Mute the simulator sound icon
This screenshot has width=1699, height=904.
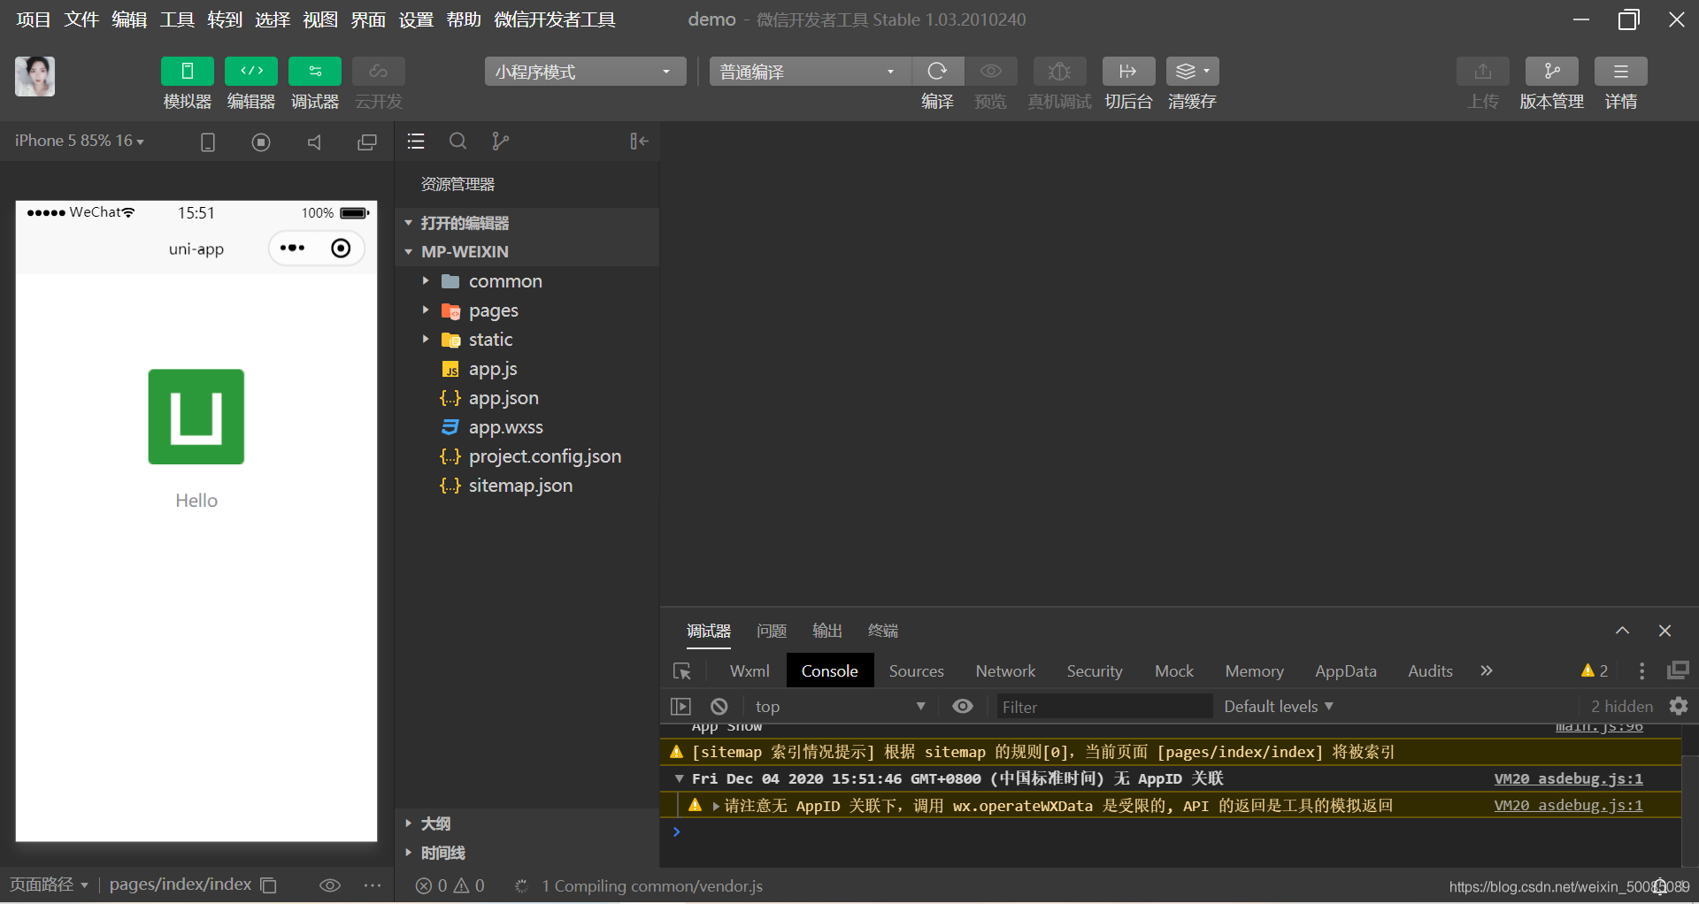(314, 142)
